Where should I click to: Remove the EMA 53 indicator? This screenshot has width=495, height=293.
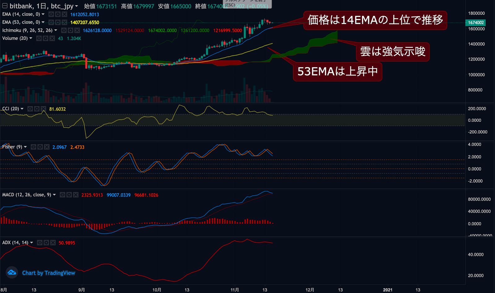click(x=64, y=23)
